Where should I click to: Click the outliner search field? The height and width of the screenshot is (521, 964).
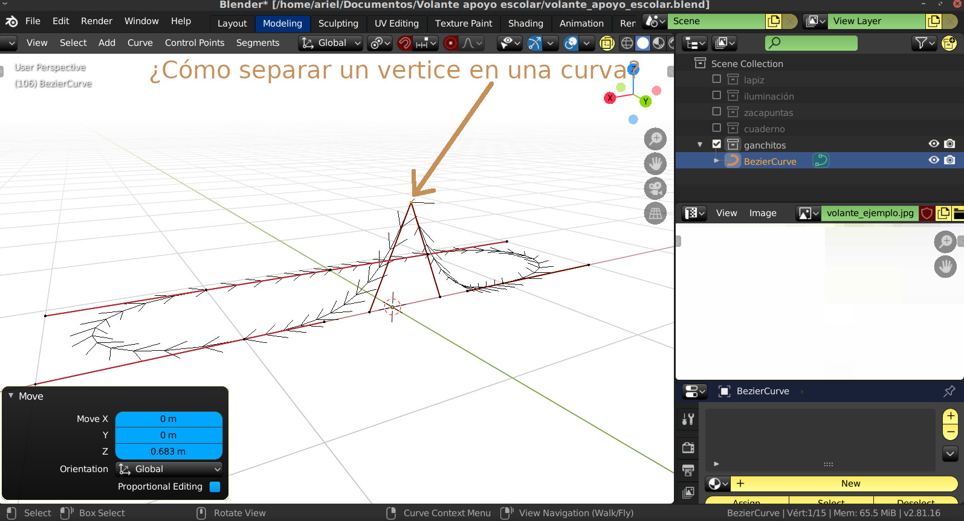click(x=811, y=43)
